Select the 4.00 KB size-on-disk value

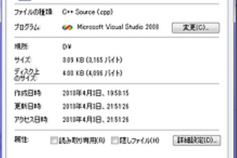click(92, 73)
